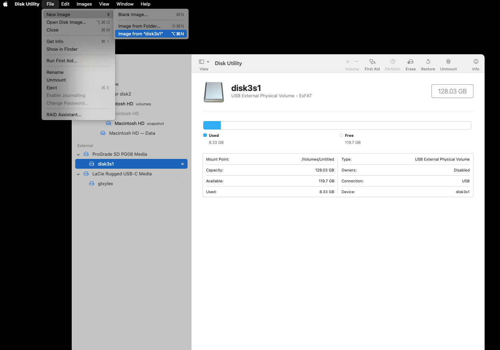Show Info using the toolbar Info icon
The image size is (500, 350).
tap(476, 64)
